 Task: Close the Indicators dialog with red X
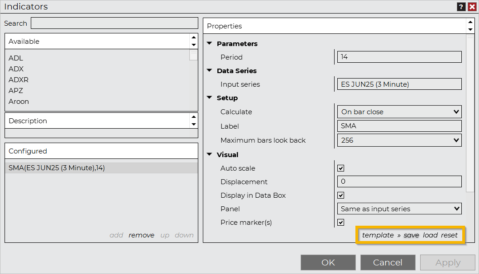[472, 7]
